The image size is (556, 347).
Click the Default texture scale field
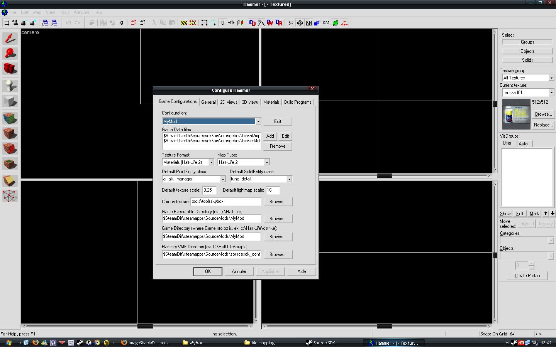tap(209, 190)
